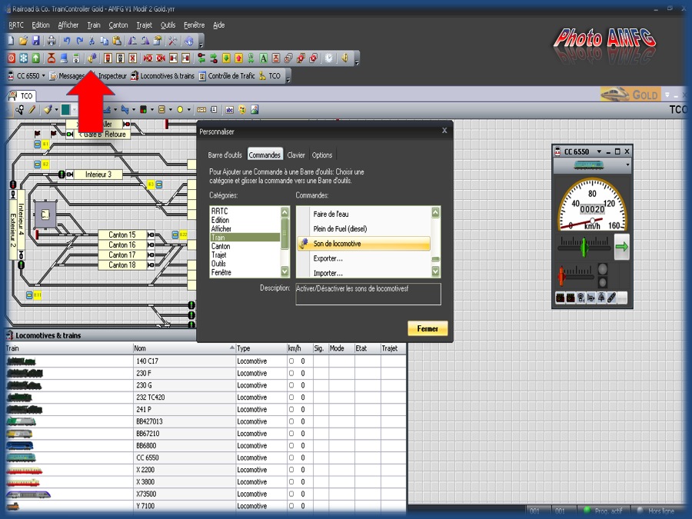Image resolution: width=692 pixels, height=519 pixels.
Task: Toggle signal indicator for BB67210 row
Action: click(291, 434)
